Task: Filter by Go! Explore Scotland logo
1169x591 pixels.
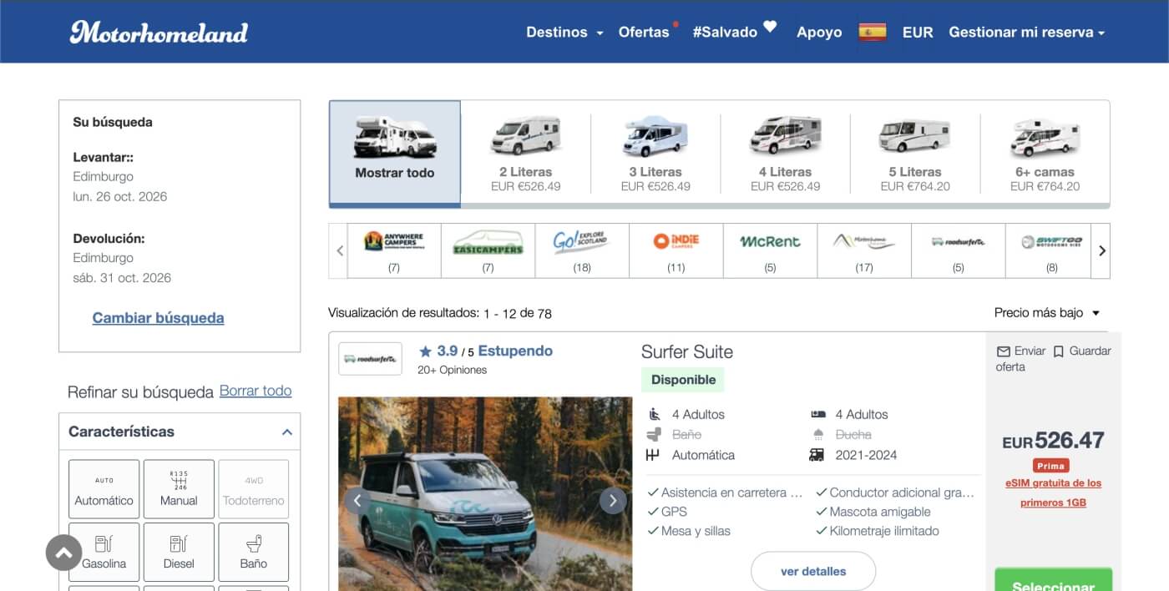Action: tap(582, 242)
